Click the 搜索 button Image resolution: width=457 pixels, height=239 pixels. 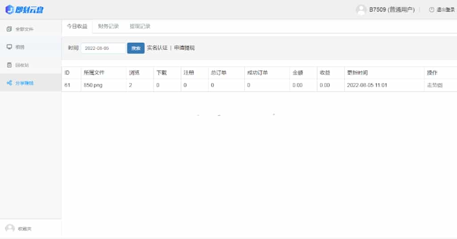(x=136, y=48)
